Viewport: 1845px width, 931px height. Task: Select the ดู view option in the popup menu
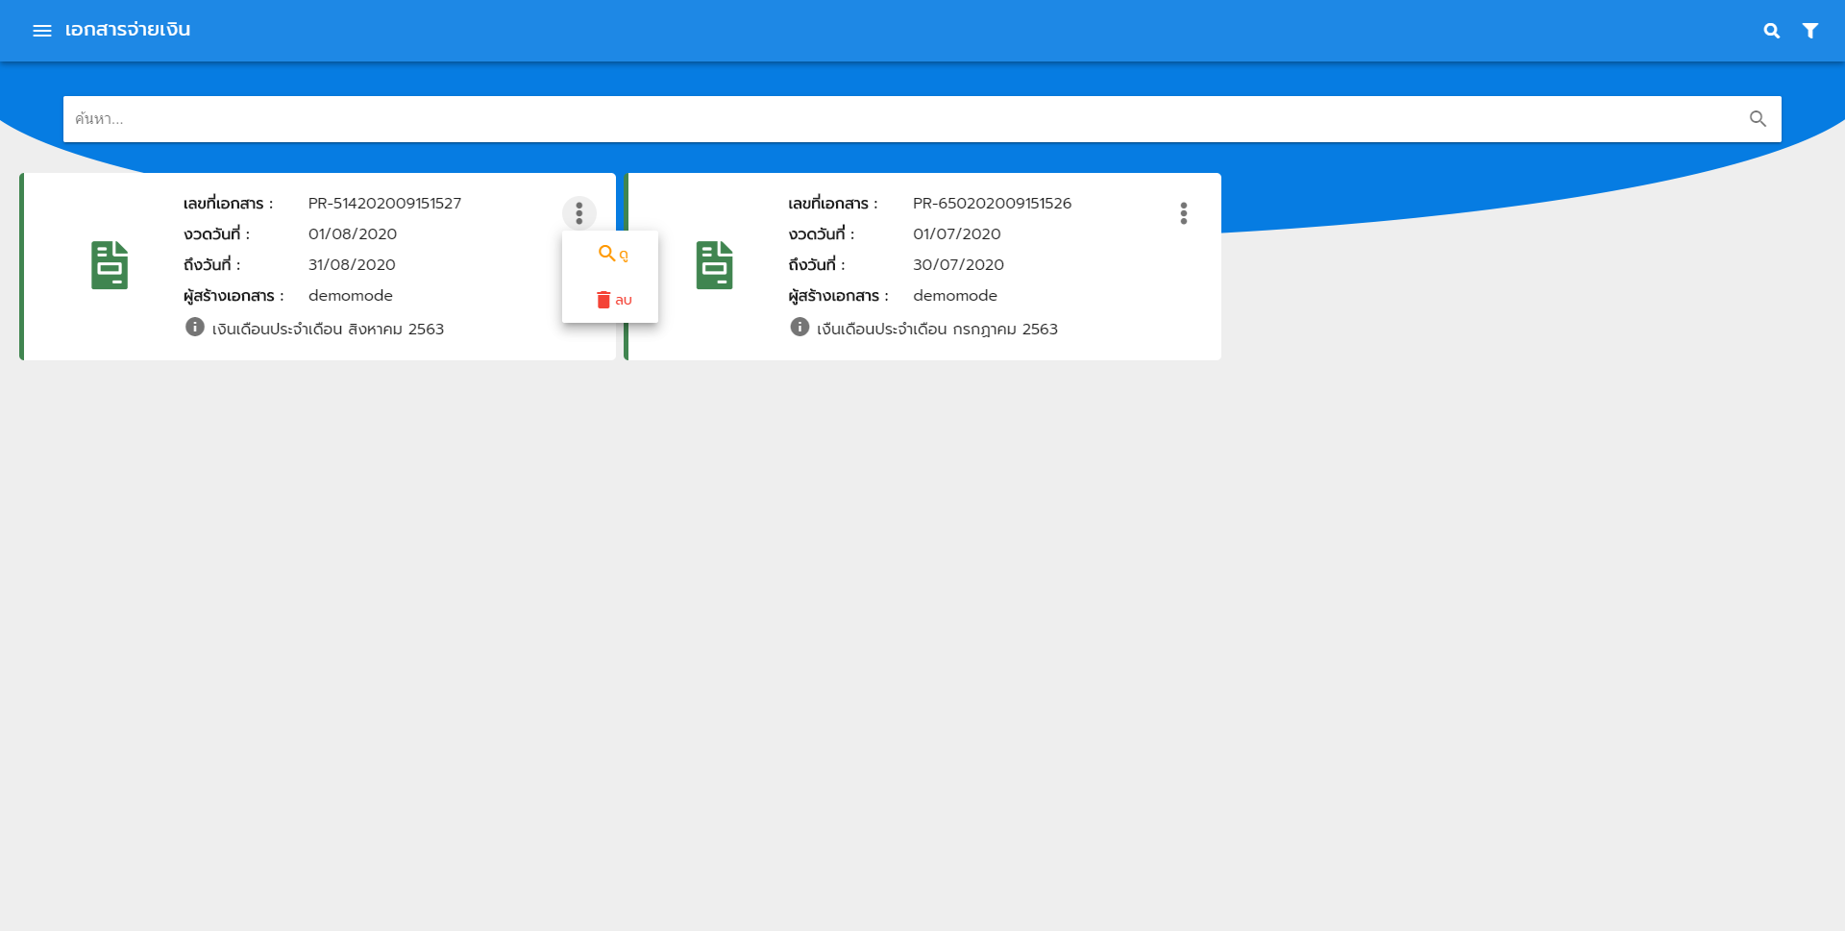click(x=610, y=254)
